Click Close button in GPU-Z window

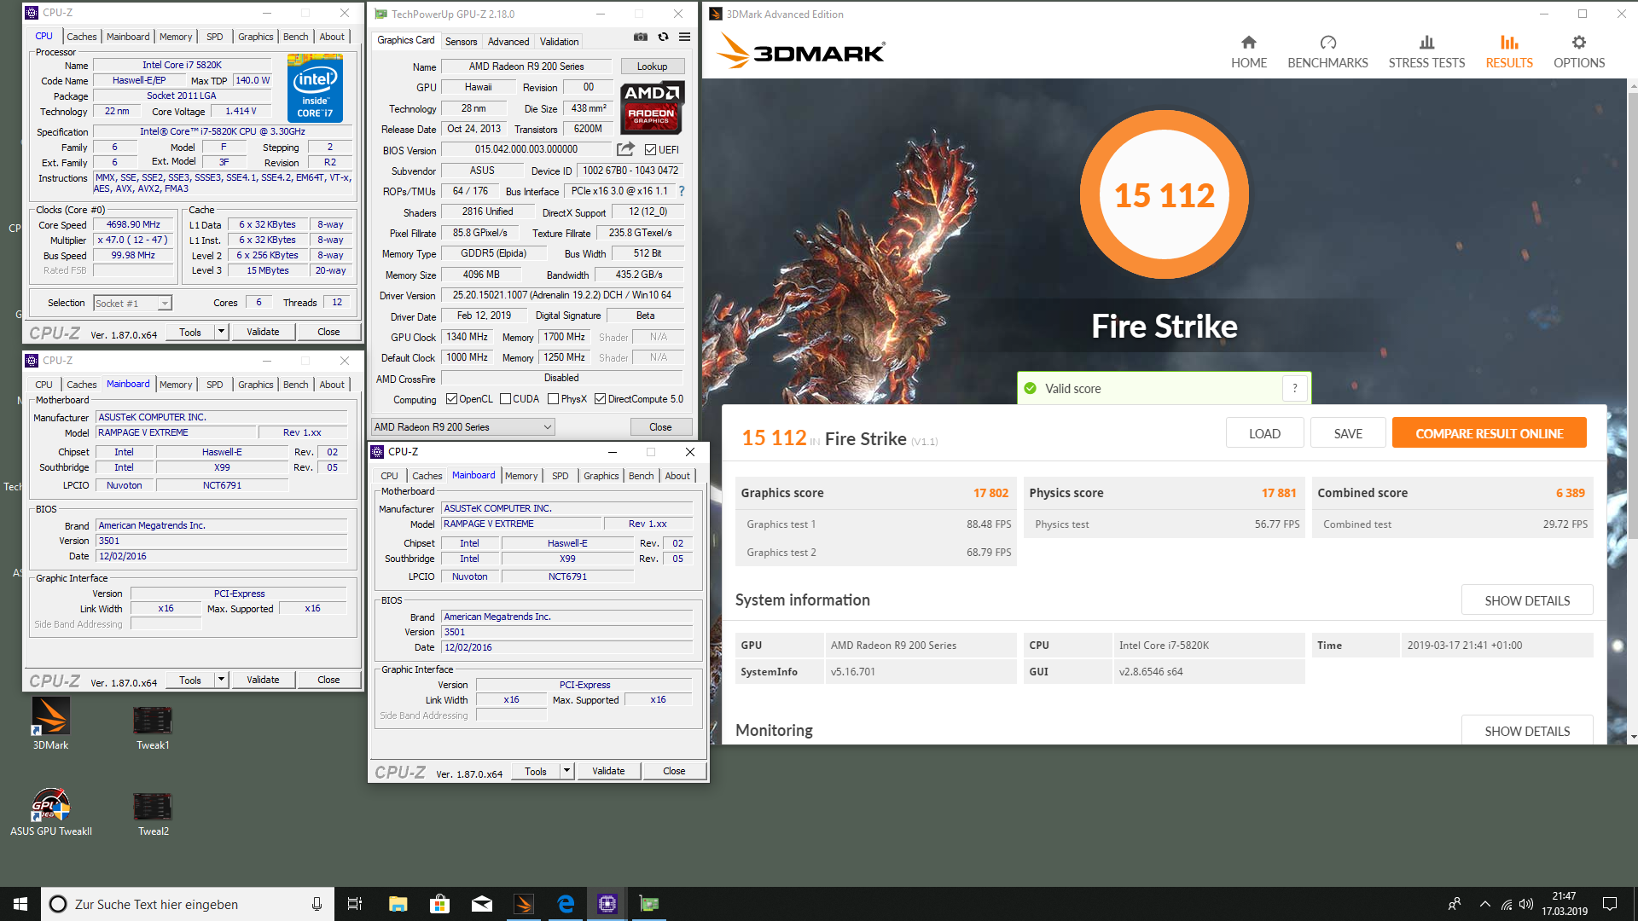click(660, 426)
